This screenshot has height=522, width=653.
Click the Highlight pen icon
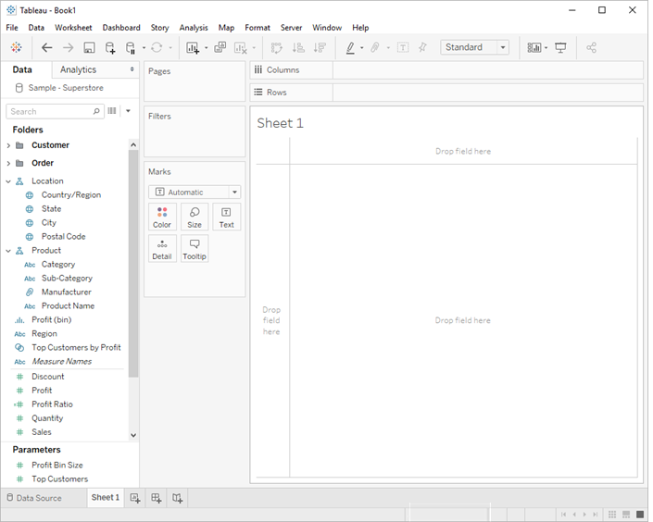pos(351,48)
